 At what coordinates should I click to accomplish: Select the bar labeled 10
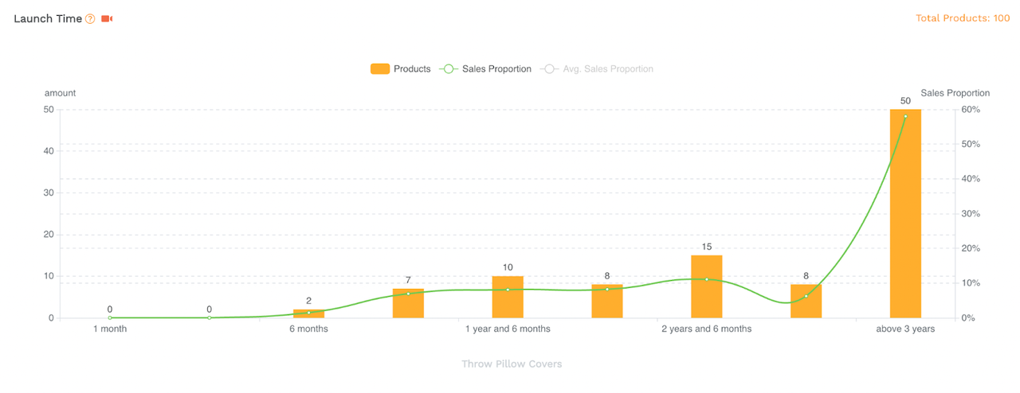[x=508, y=297]
